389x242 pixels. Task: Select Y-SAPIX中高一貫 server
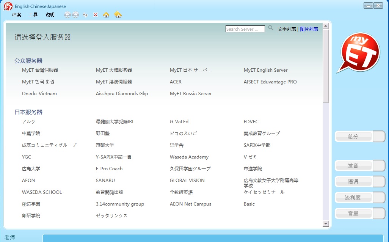pos(114,157)
